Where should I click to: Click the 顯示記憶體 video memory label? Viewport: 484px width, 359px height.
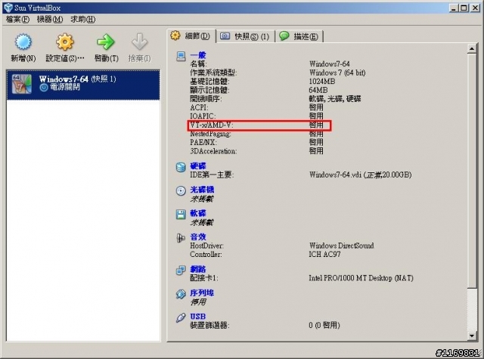(x=210, y=90)
